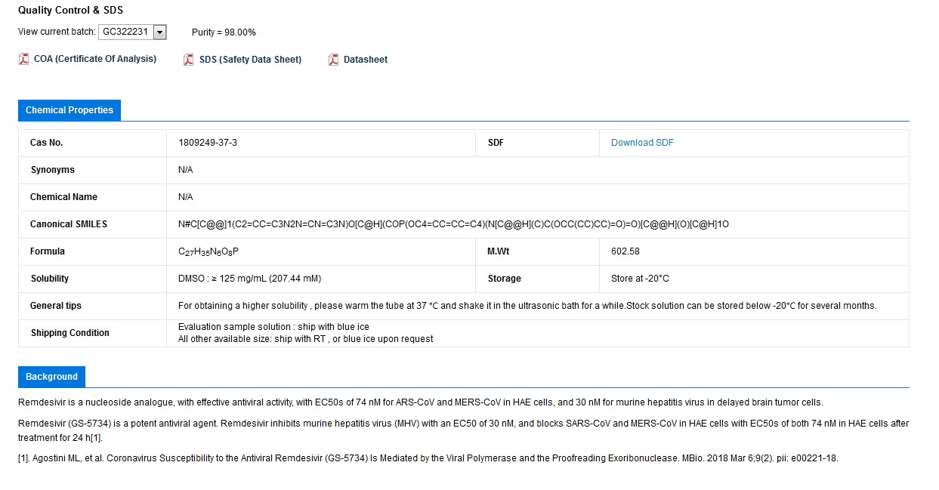Click the 'View current batch:' label
Screen dimensions: 939x490
coord(57,32)
